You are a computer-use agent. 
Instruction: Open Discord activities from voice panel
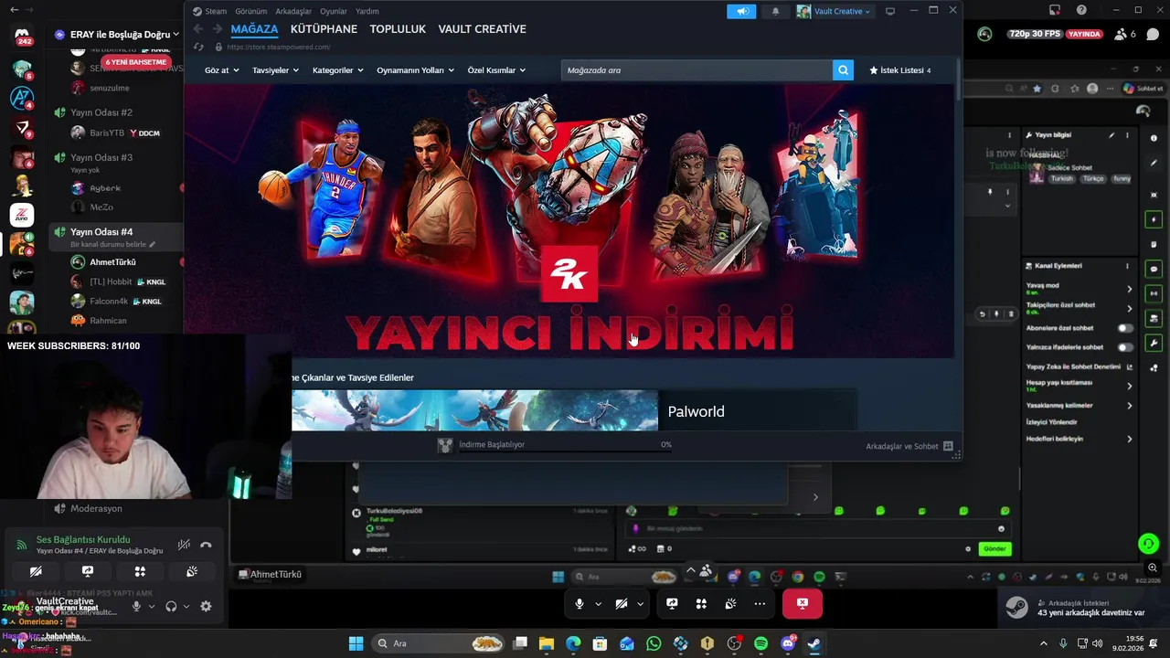tap(140, 571)
